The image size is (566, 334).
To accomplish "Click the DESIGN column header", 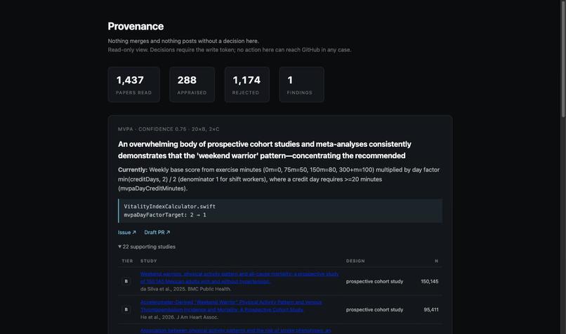I will point(355,261).
